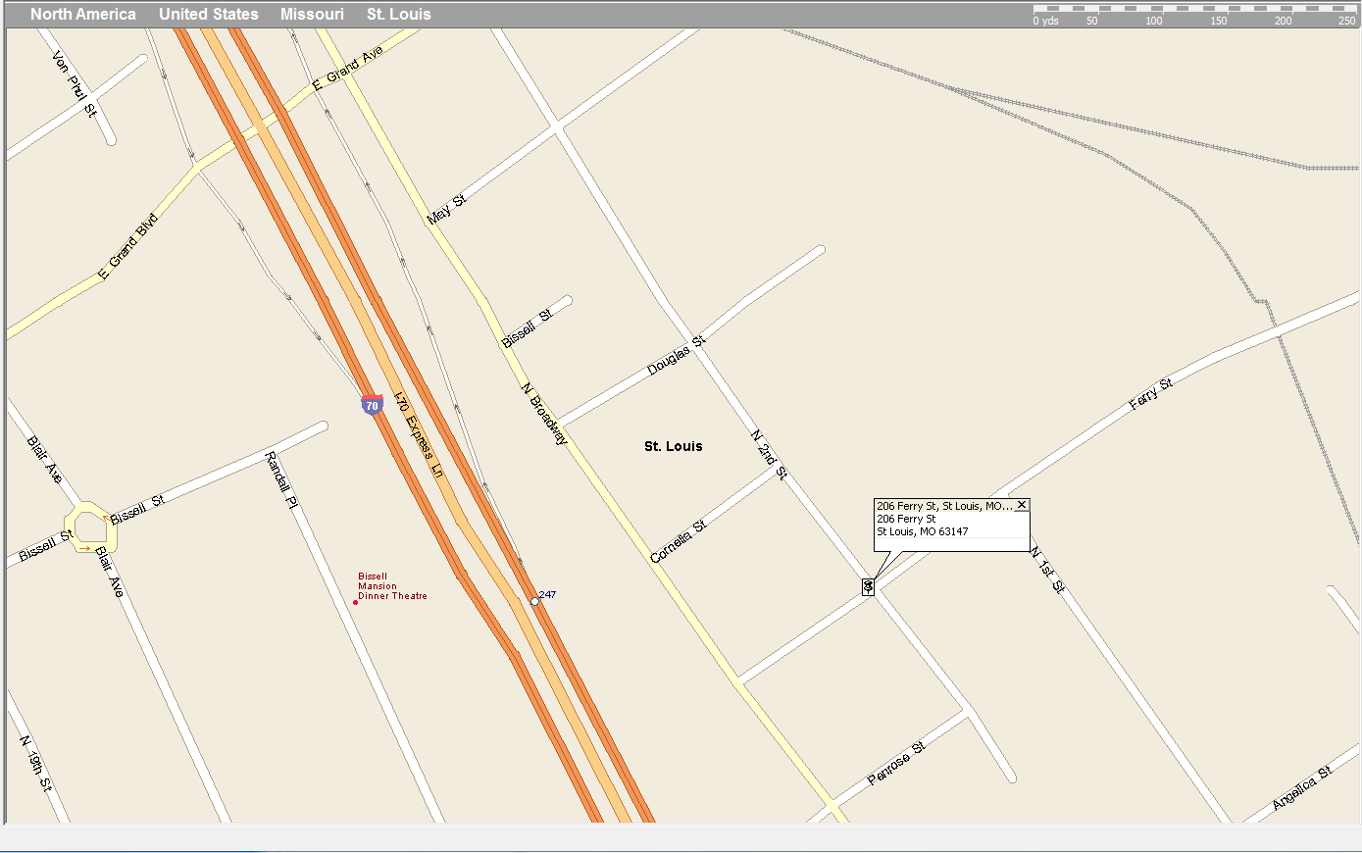Click the St. Louis city label
Screen dimensions: 1362x853
click(673, 446)
